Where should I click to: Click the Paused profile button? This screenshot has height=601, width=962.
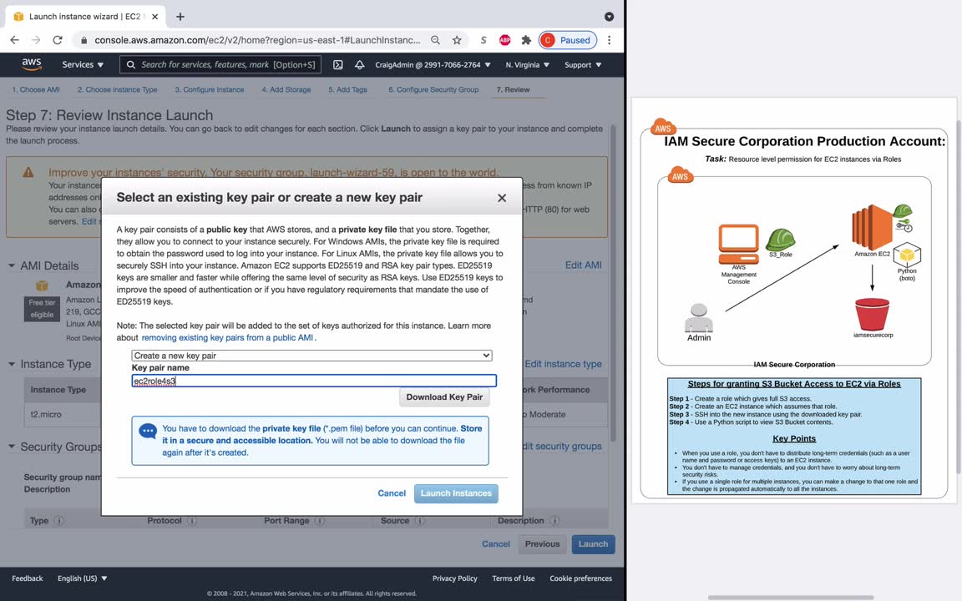[568, 40]
